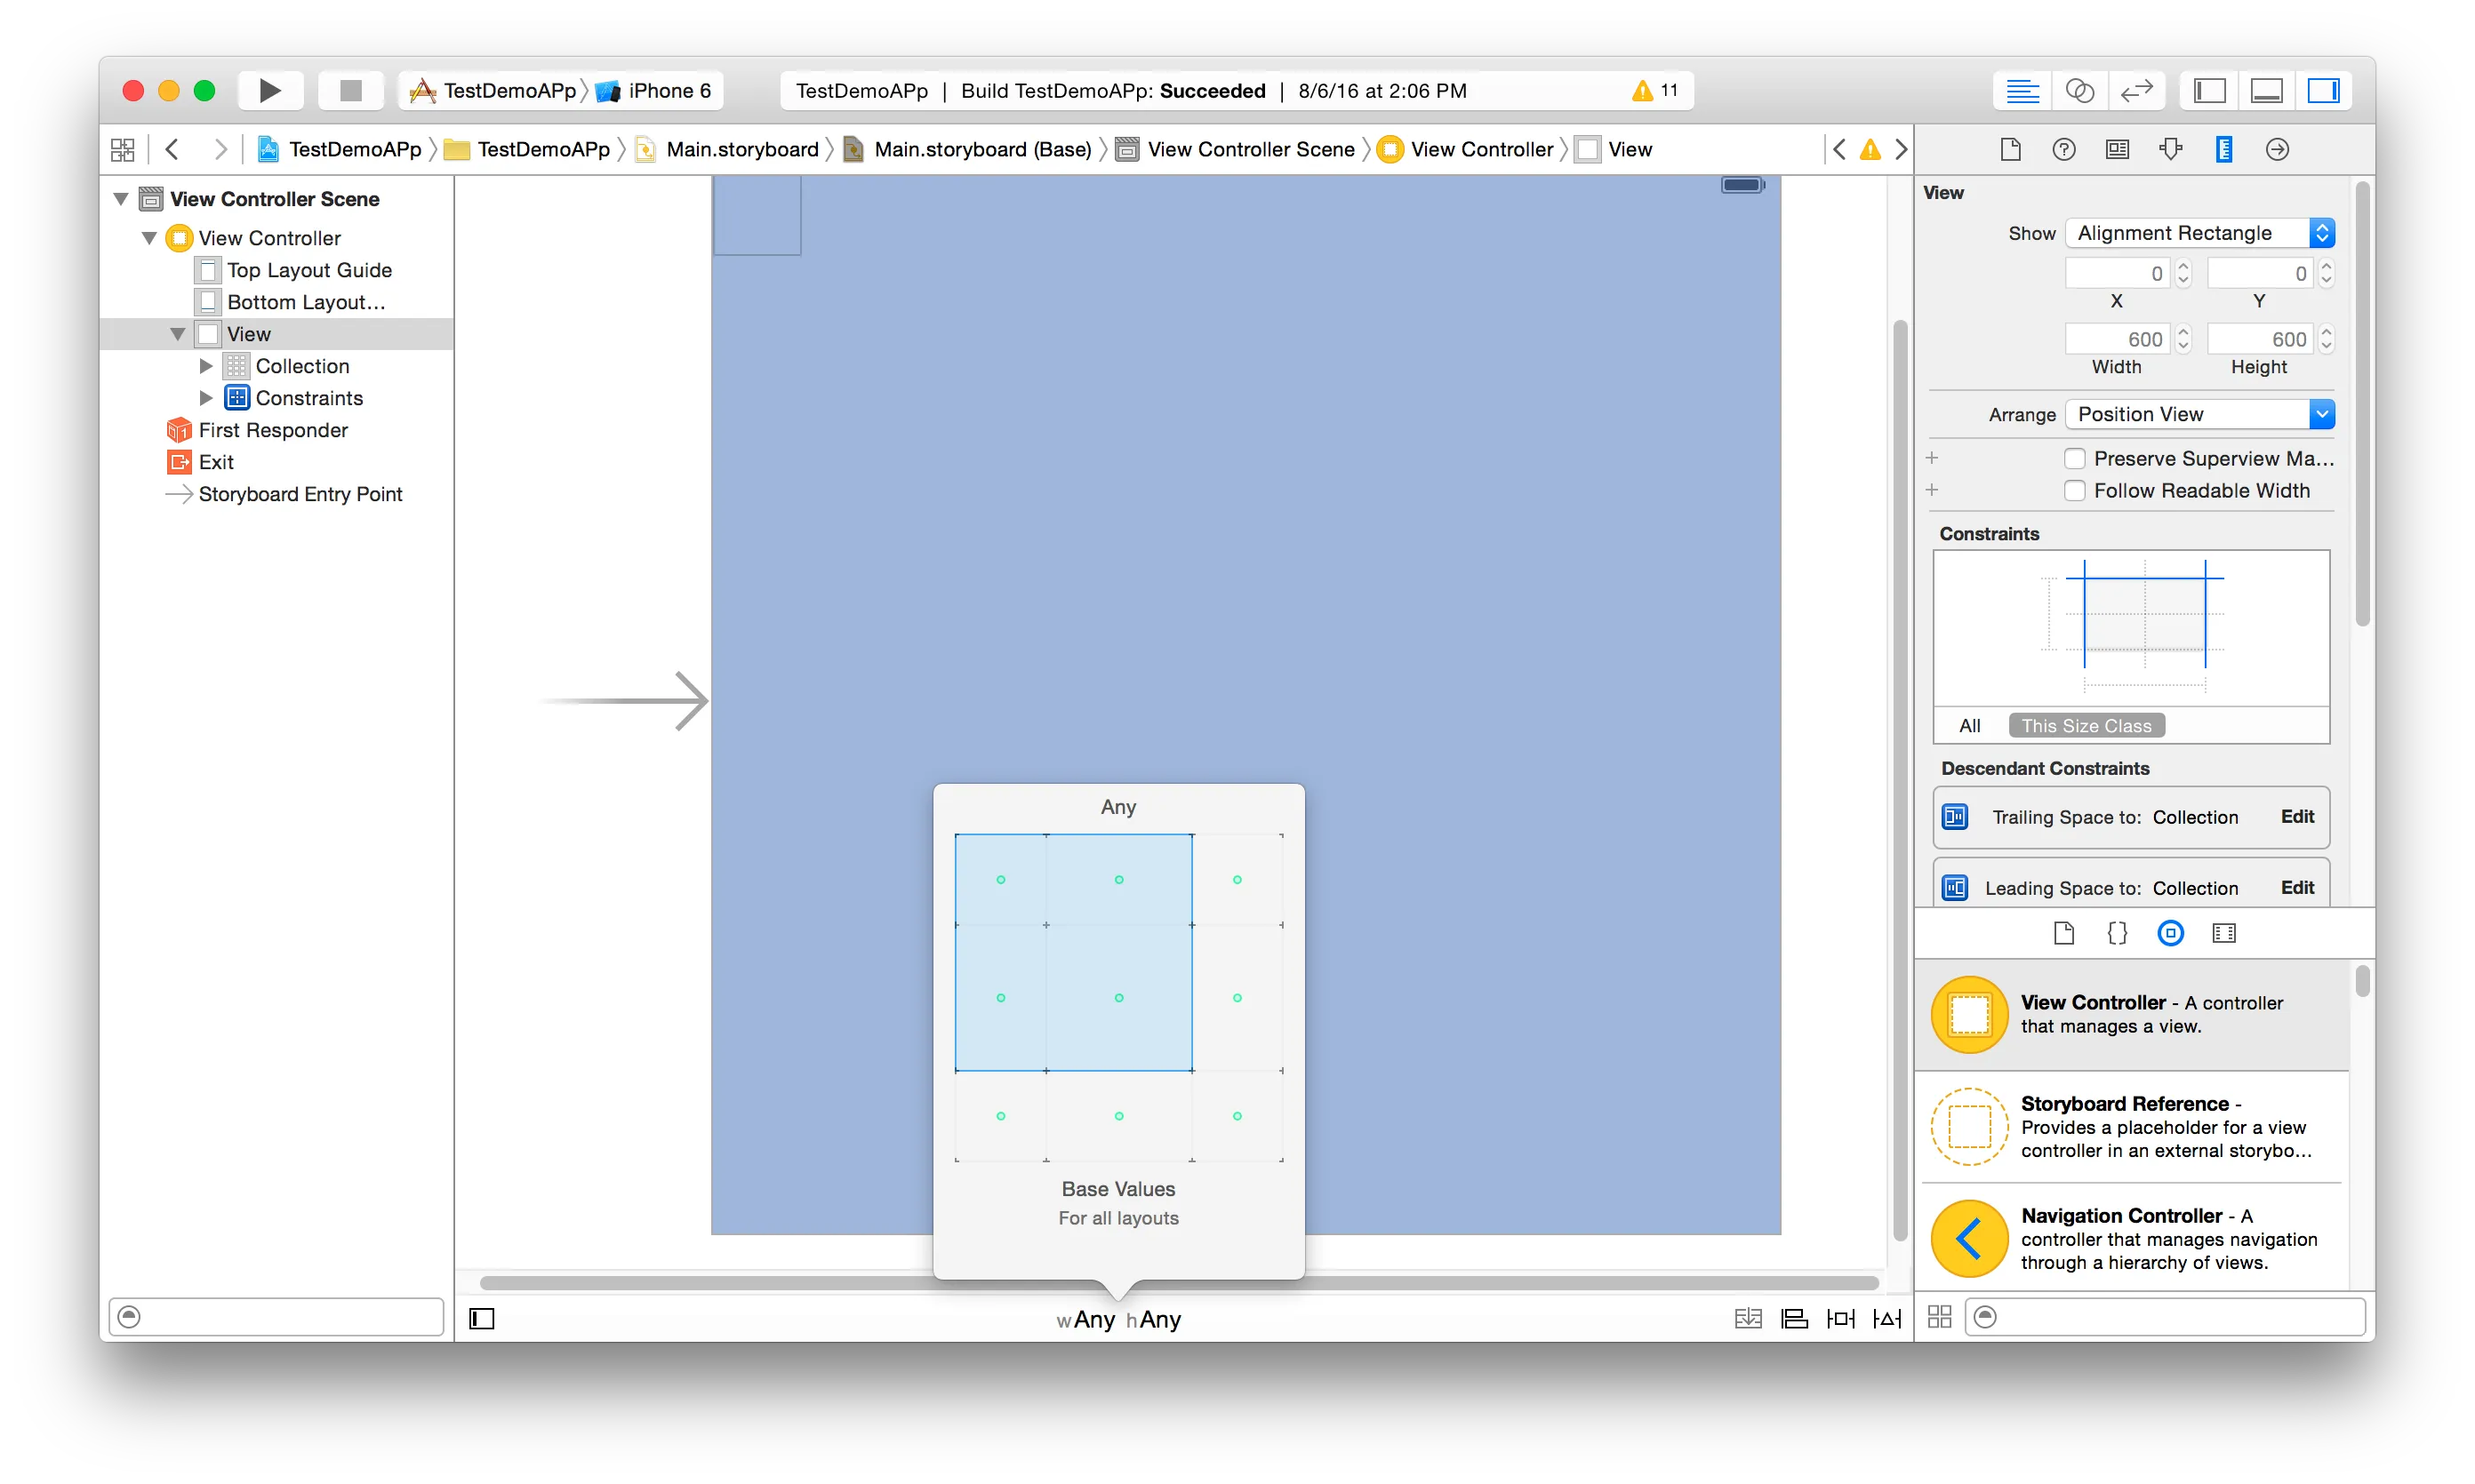Enable Preserve Superview Margins checkbox
Viewport: 2475px width, 1484px height.
(x=2074, y=458)
